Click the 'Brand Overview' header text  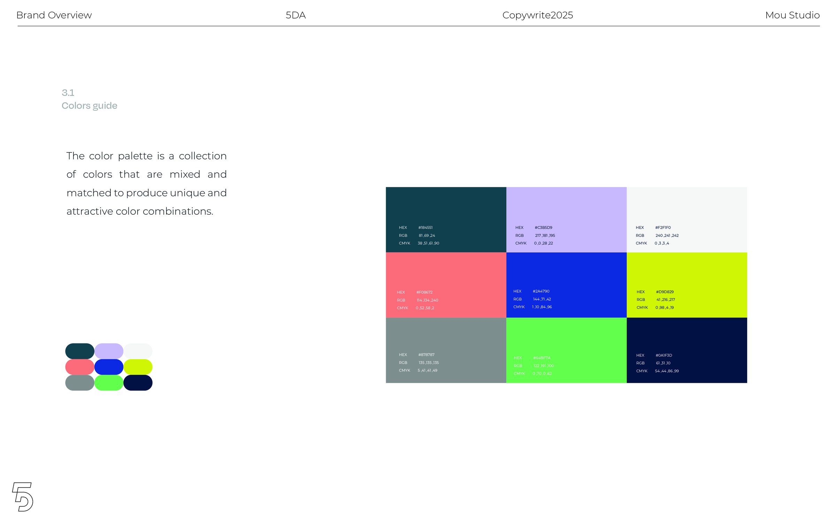click(x=54, y=15)
